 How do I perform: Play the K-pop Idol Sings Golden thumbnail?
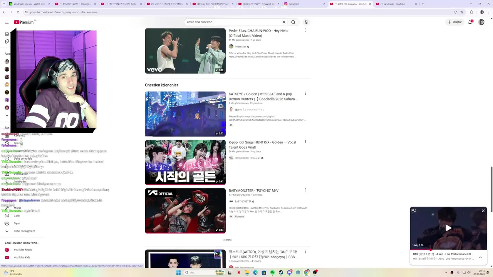point(185,162)
